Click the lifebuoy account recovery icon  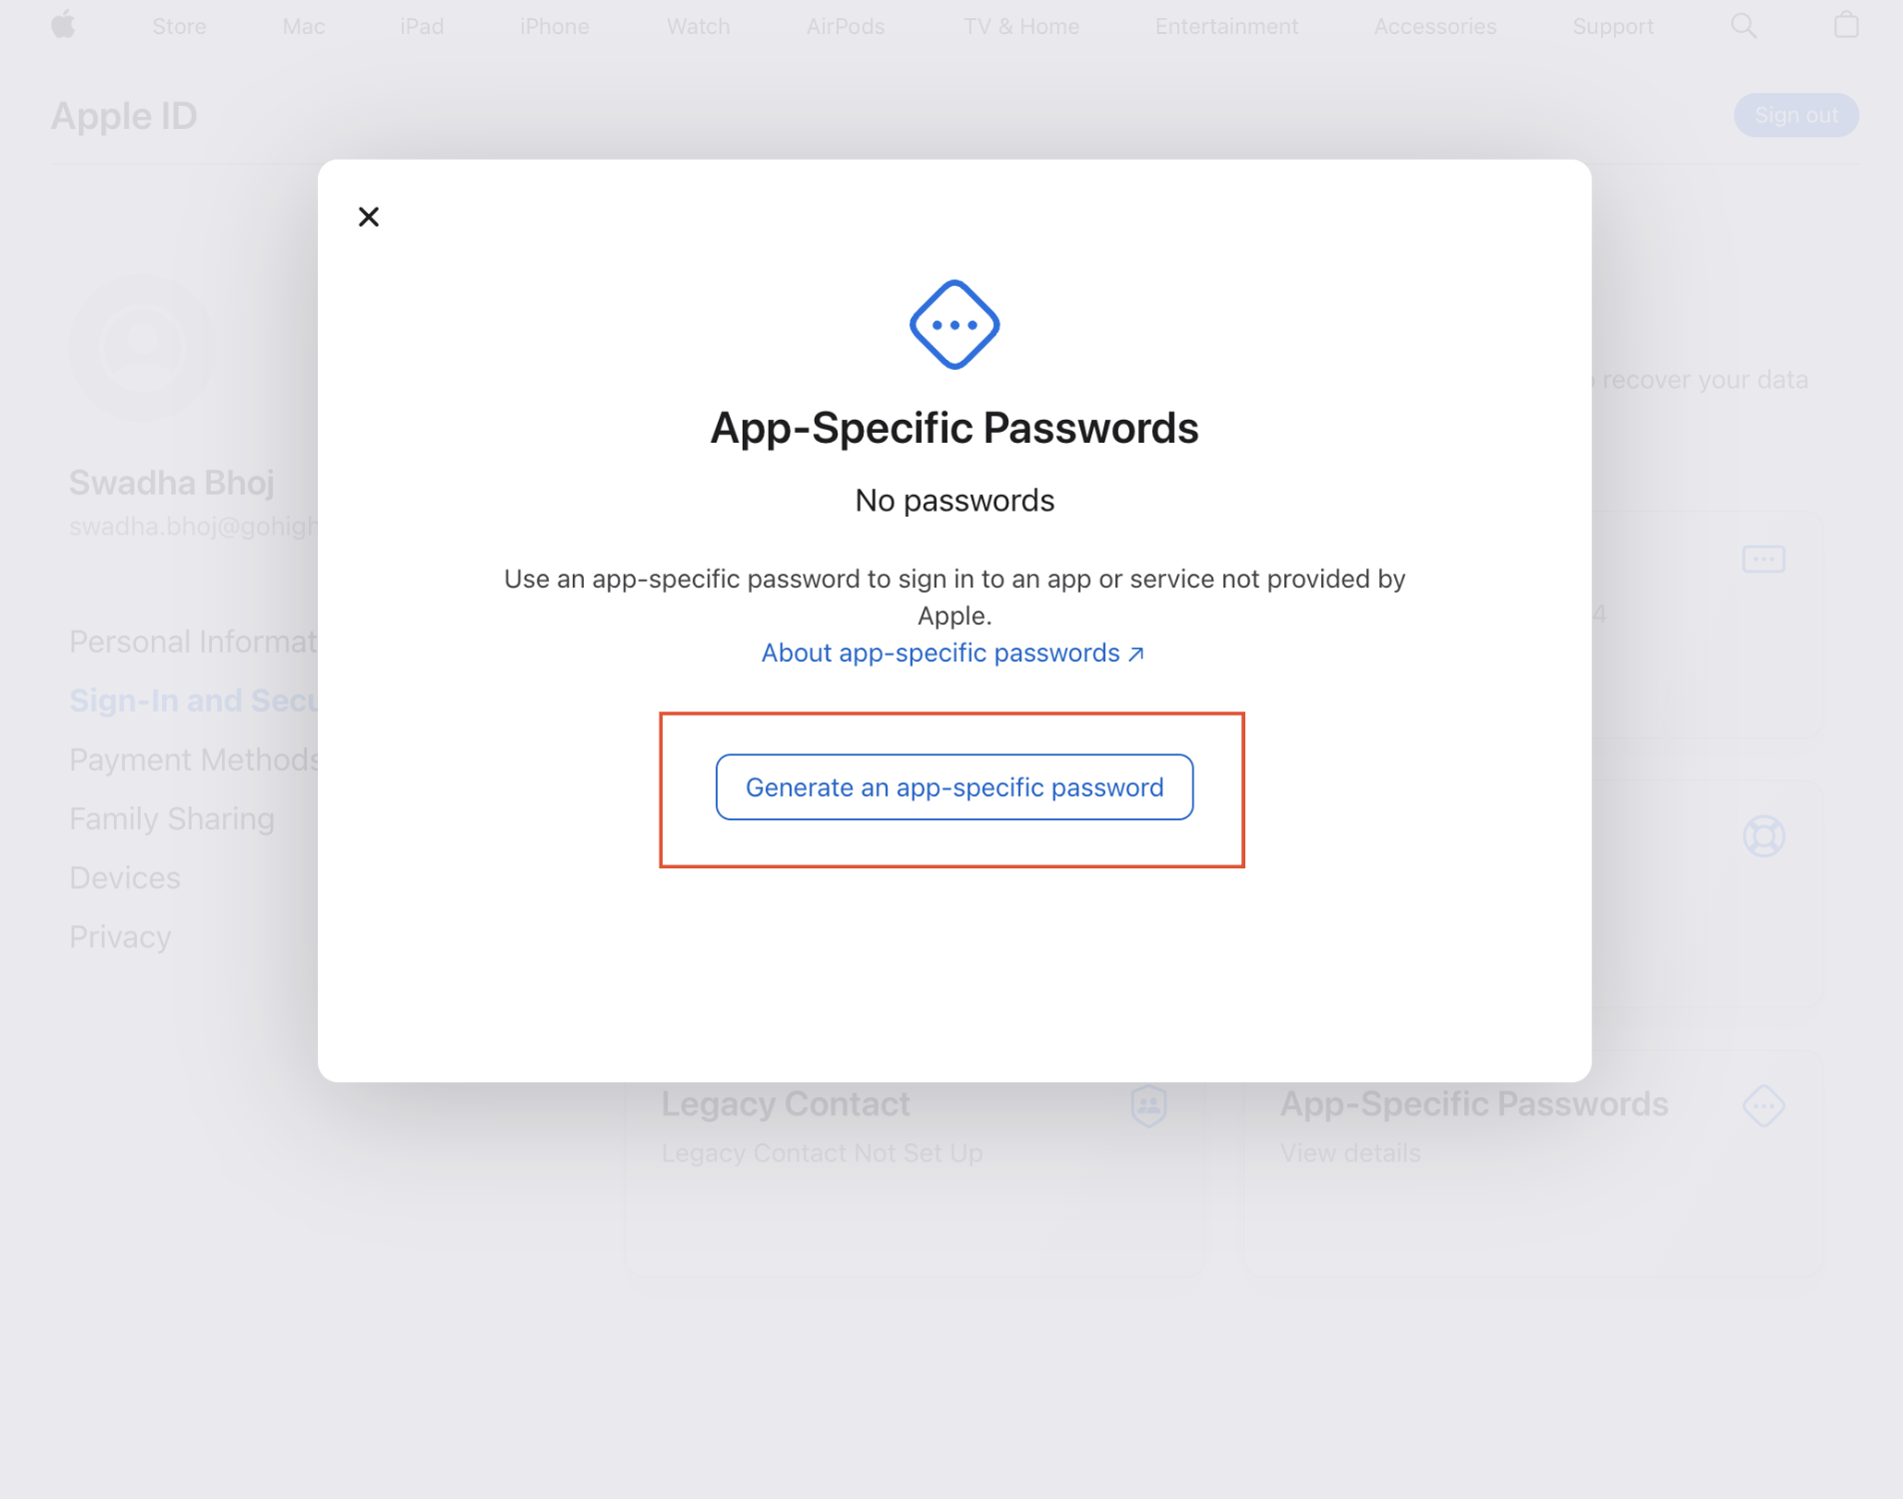click(1763, 836)
